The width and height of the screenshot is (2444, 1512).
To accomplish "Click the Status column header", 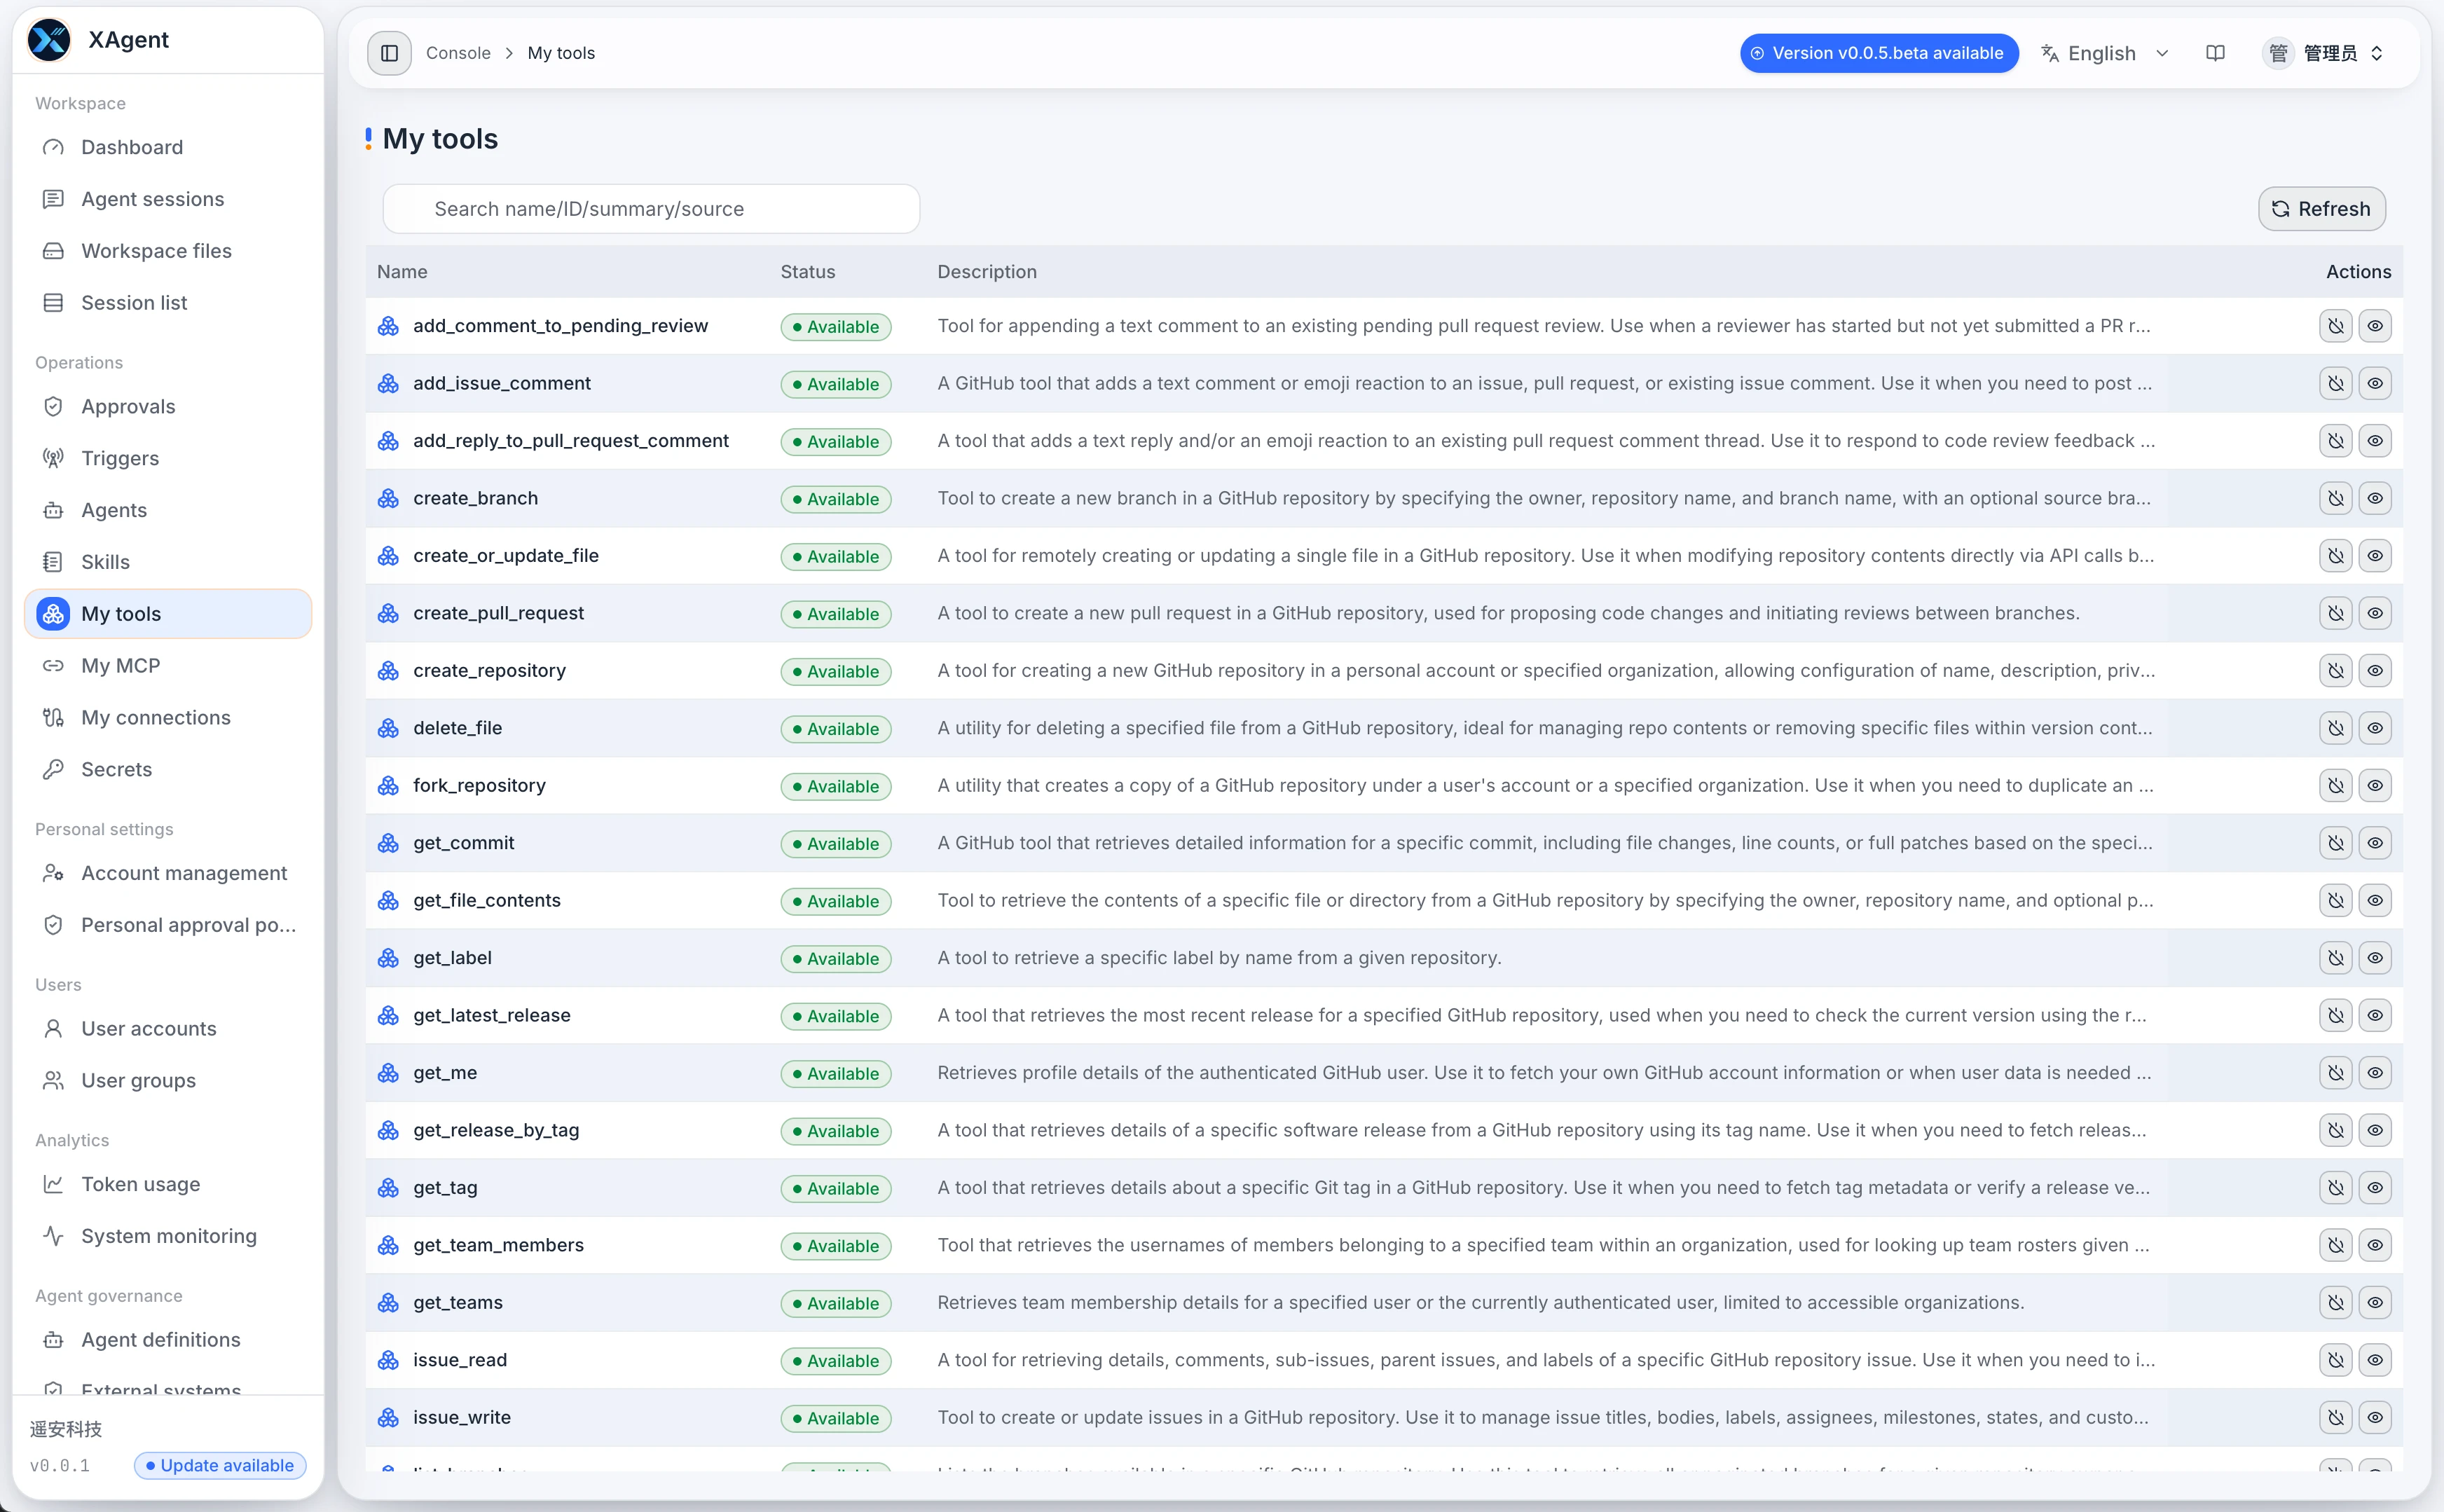I will pyautogui.click(x=808, y=272).
